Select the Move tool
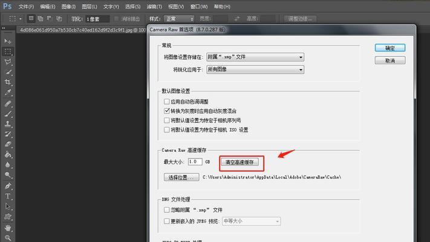 (8, 41)
